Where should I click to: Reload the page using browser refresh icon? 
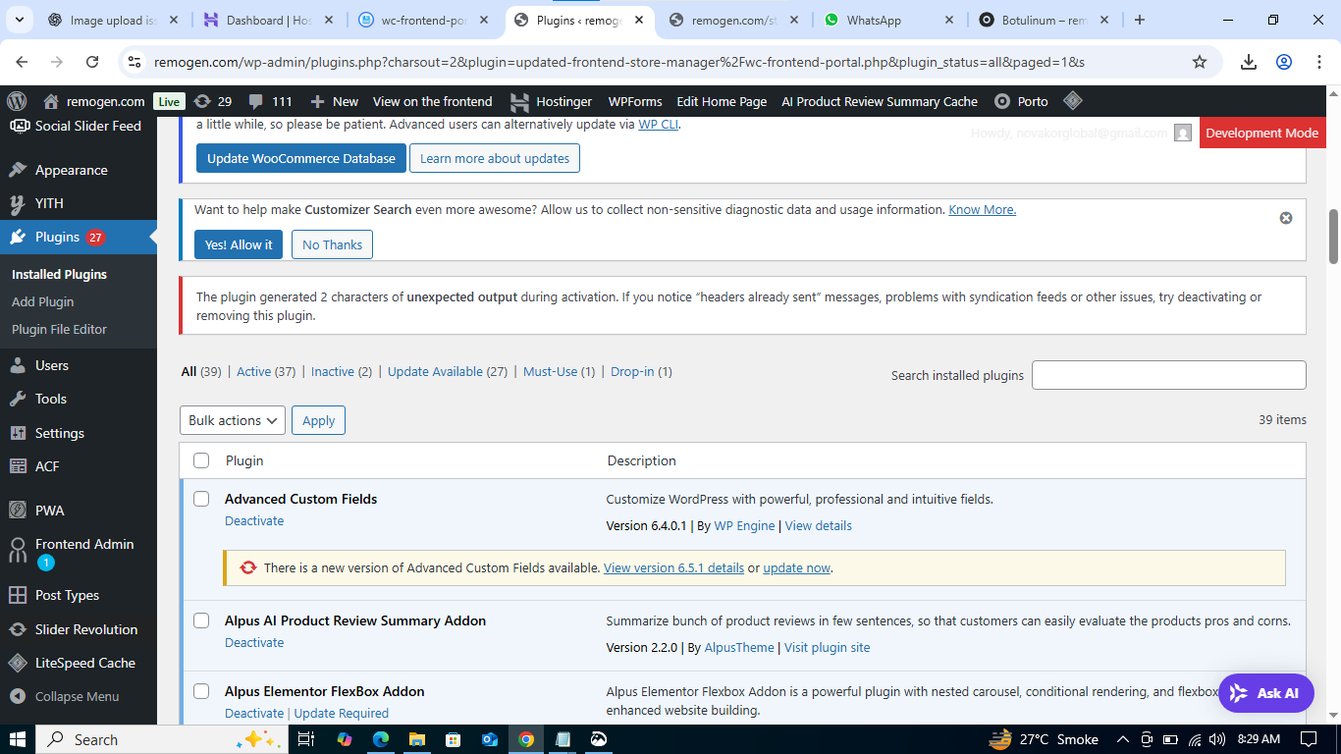point(92,62)
